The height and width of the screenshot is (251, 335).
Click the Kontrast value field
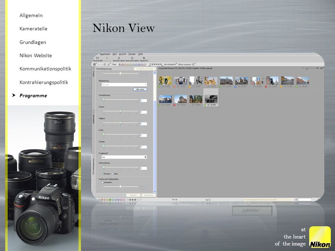click(x=143, y=112)
